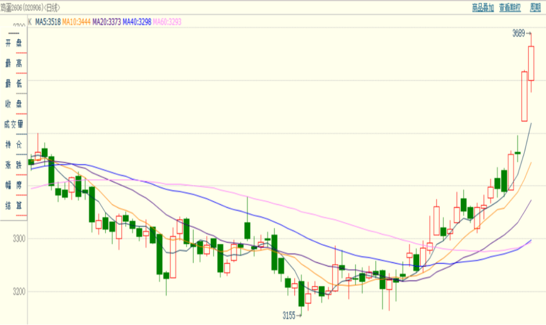Click the 最低 row in info panel
The height and width of the screenshot is (325, 546).
click(14, 83)
